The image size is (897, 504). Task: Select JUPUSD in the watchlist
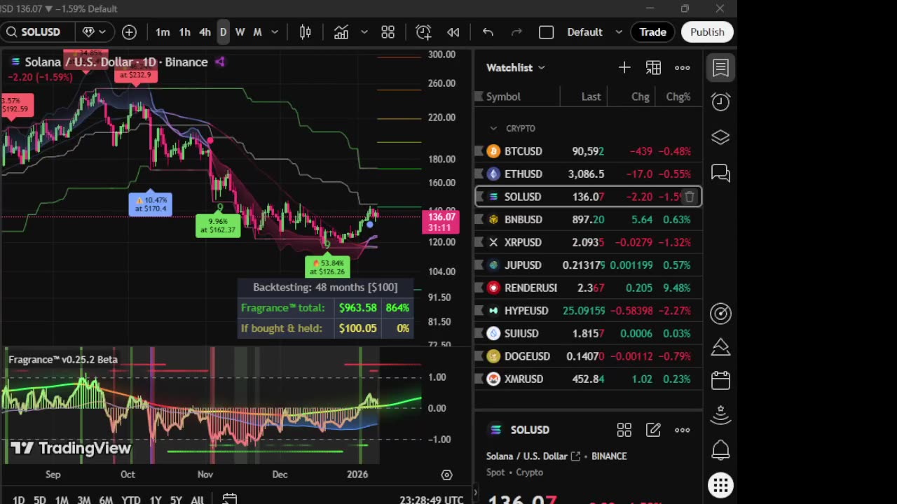point(589,265)
